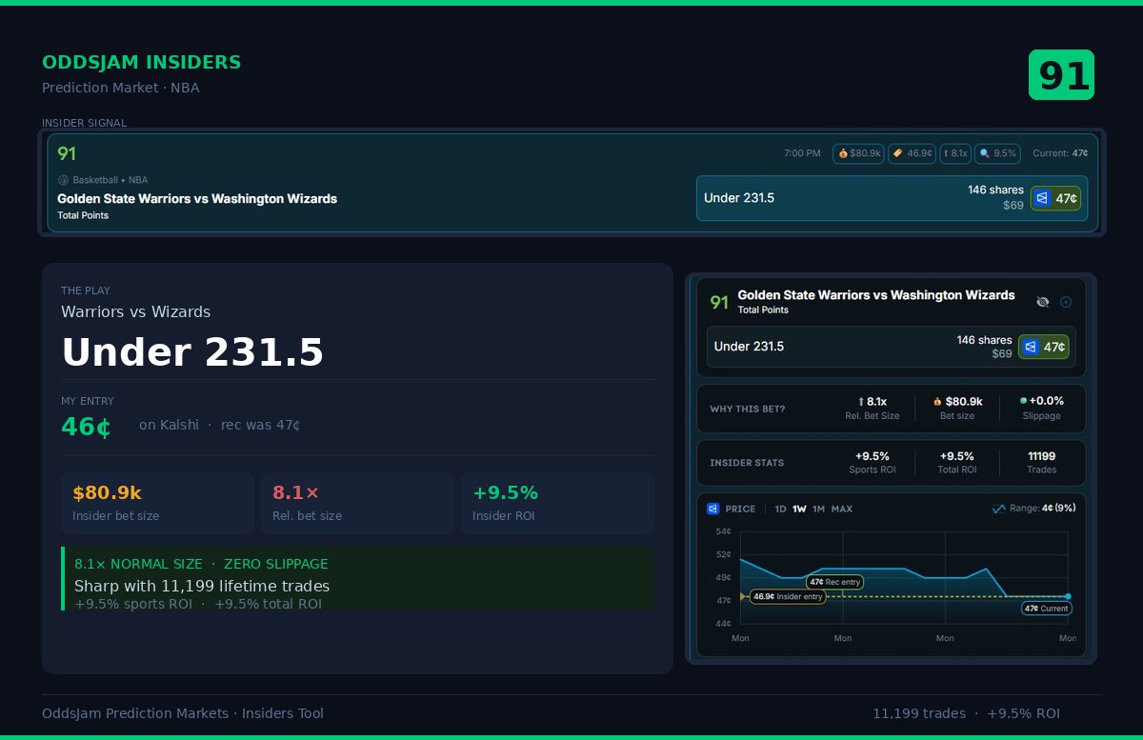This screenshot has height=740, width=1143.
Task: Click the Kalshi logo icon next to PRICE
Action: 712,509
